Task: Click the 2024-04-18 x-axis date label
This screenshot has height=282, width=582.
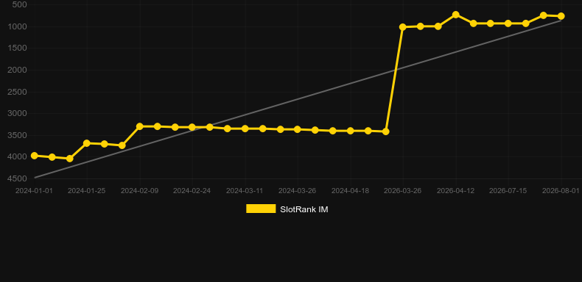Action: (x=350, y=191)
